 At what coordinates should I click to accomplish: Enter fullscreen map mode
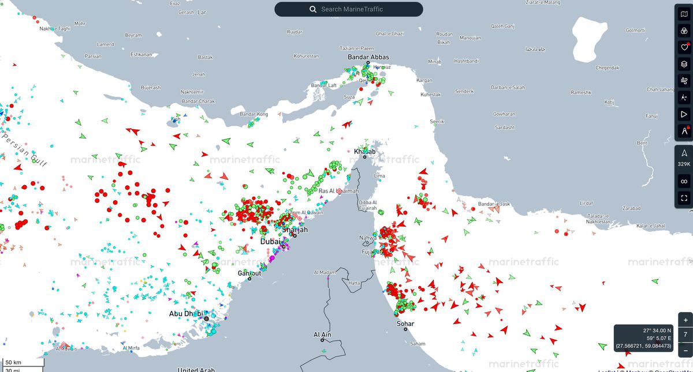click(x=684, y=198)
